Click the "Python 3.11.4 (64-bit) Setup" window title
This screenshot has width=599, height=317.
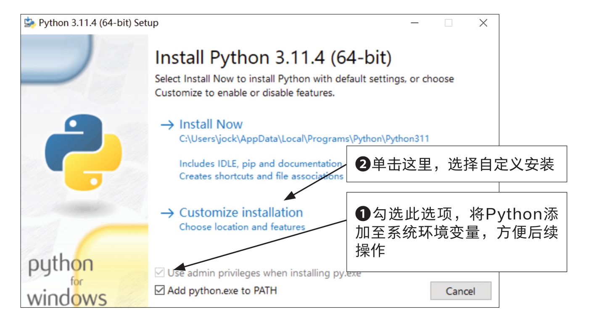pyautogui.click(x=98, y=23)
